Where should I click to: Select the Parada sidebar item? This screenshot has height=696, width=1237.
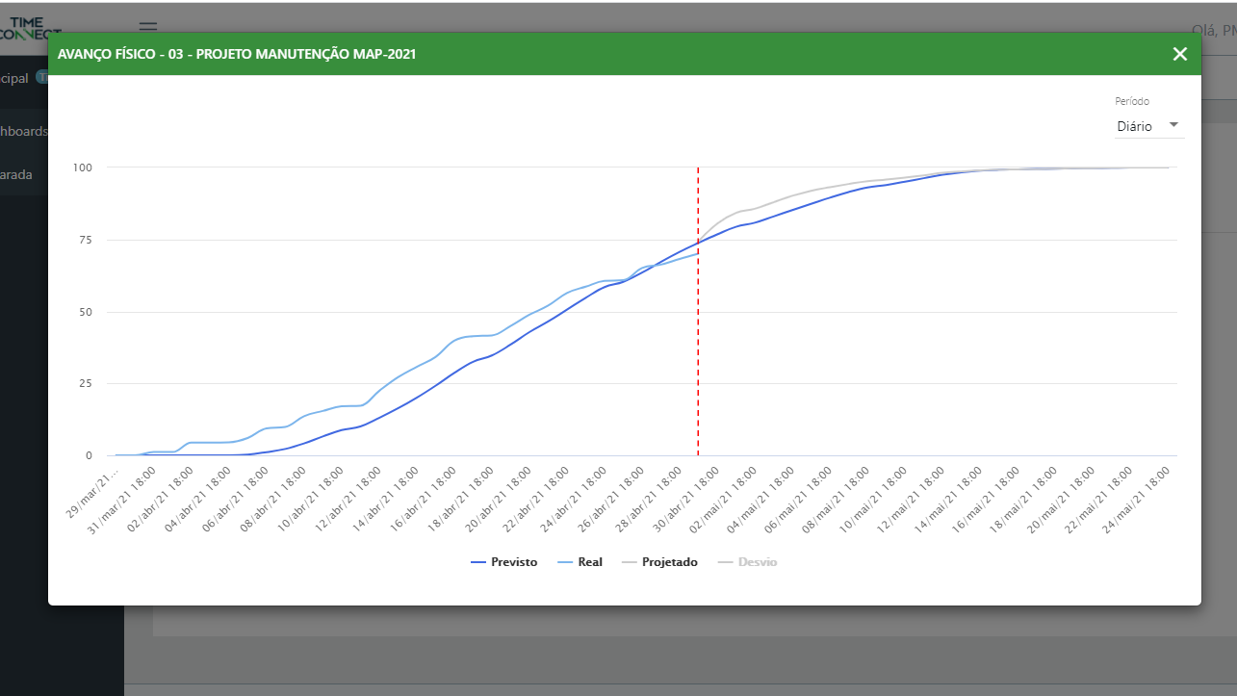pos(16,175)
